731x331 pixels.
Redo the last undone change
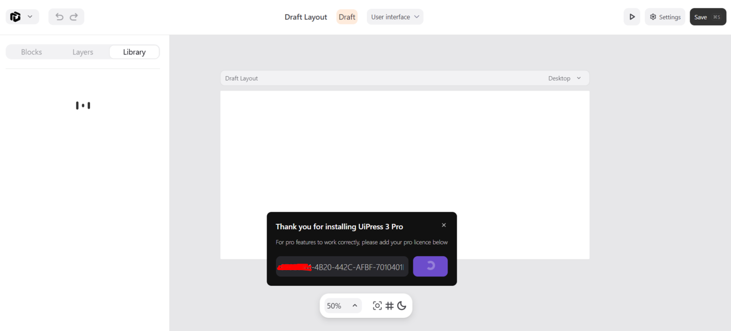[74, 17]
